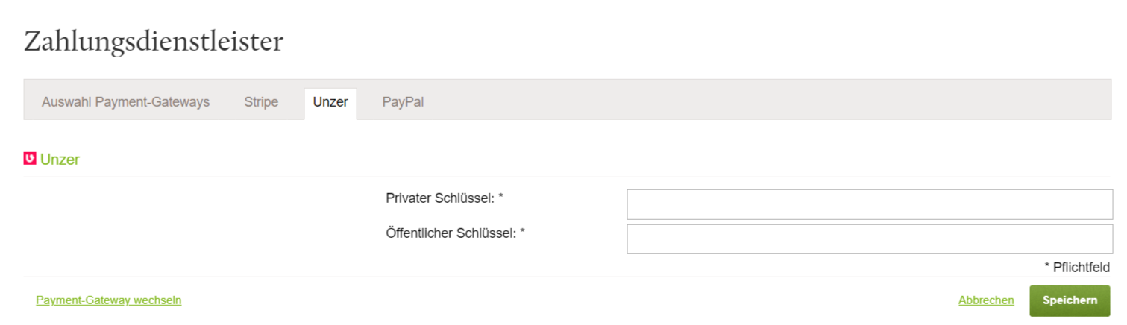The width and height of the screenshot is (1127, 325).
Task: Select the active Unzer tab
Action: (330, 103)
